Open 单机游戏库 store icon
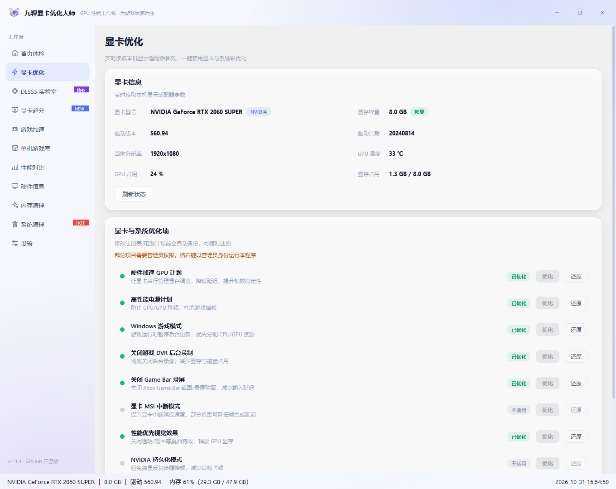Screen dimensions: 616x489 click(x=15, y=149)
